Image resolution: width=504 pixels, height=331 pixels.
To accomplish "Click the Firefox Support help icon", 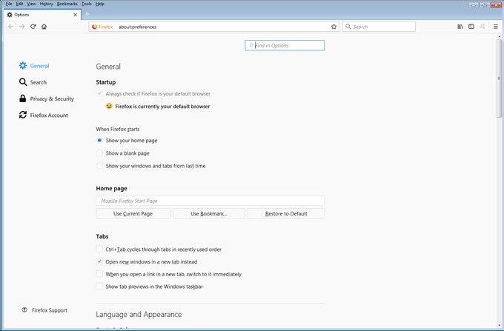I will [24, 310].
